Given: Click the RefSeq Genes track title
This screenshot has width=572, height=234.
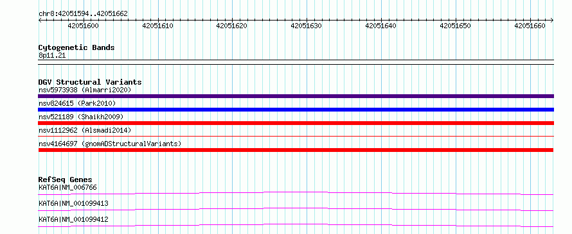Looking at the screenshot, I should (x=65, y=180).
